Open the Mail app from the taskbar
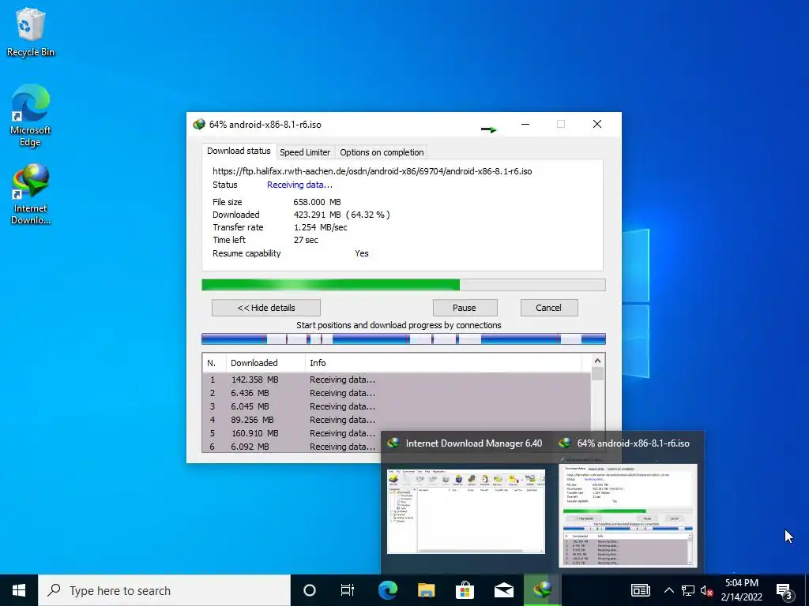This screenshot has height=606, width=809. point(503,590)
